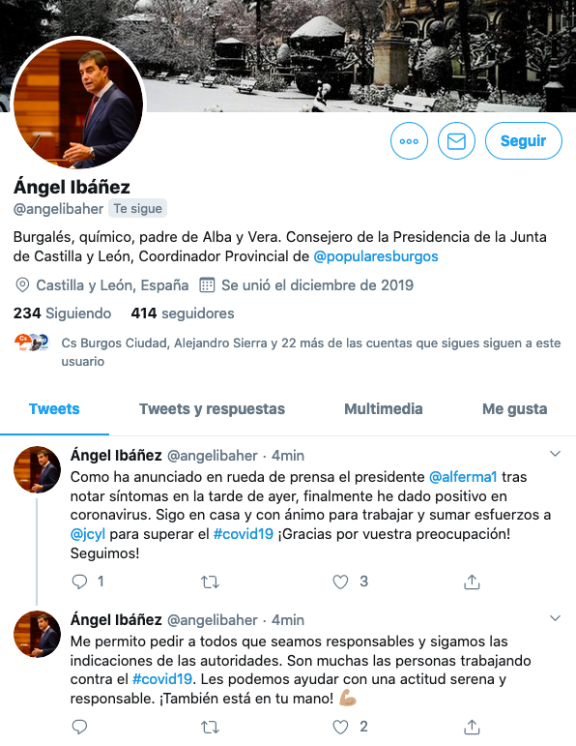Image resolution: width=576 pixels, height=746 pixels.
Task: Retweet the 'seamos responsables' tweet
Action: [210, 727]
